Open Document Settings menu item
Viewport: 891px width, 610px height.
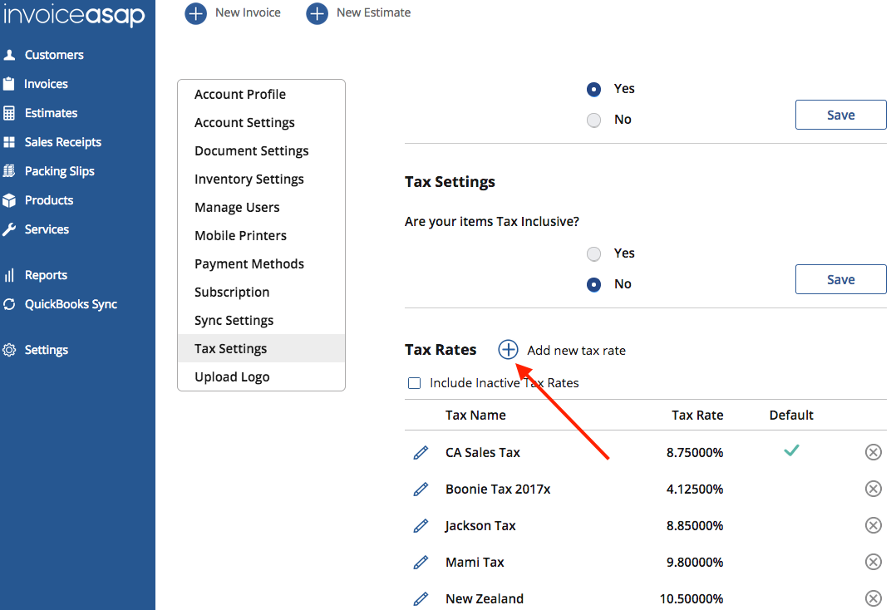click(261, 151)
